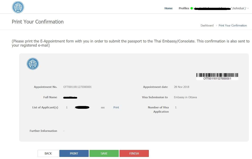Image resolution: width=252 pixels, height=159 pixels.
Task: Click Print Your Confirmation breadcrumb
Action: (x=233, y=25)
